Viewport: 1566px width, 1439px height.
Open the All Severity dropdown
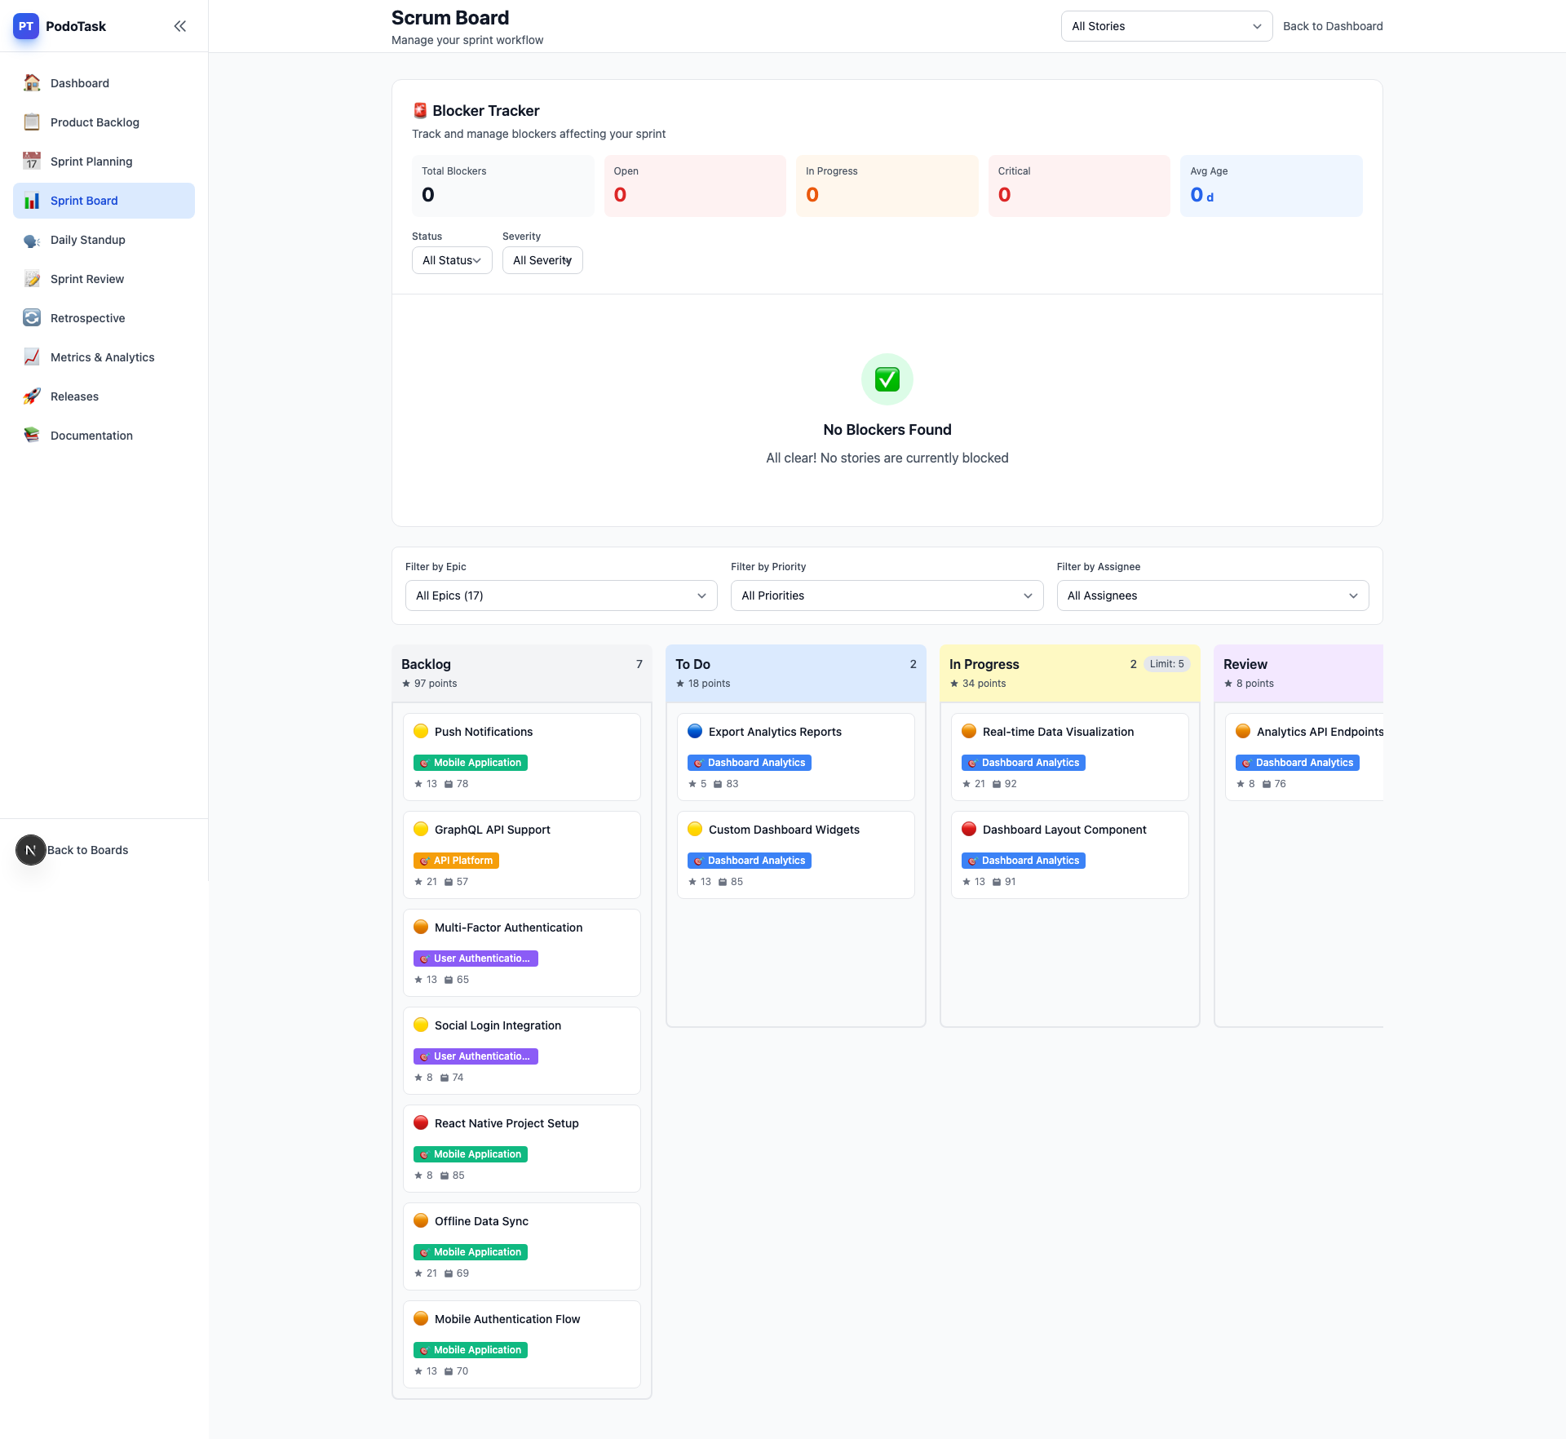542,260
